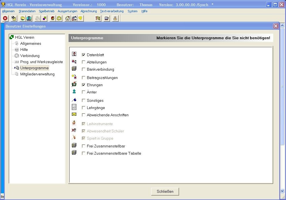Click the colored squares toolbar icon

pos(45,18)
